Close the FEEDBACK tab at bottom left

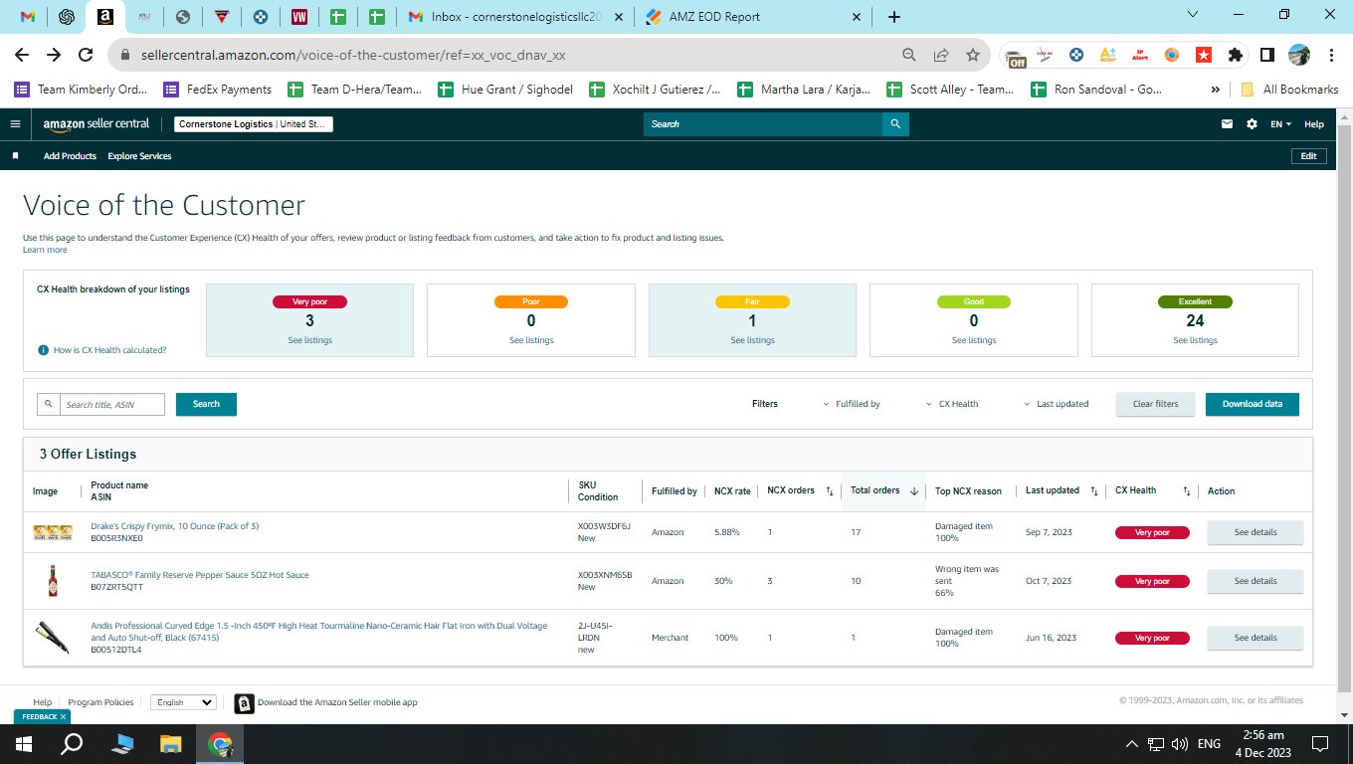[64, 716]
